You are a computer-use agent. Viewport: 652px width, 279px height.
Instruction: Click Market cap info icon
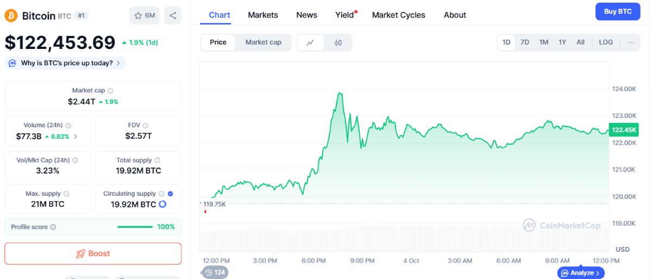110,91
